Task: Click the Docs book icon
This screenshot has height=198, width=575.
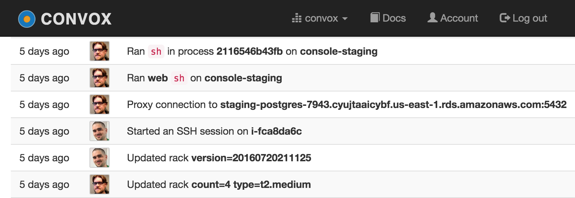Action: coord(375,17)
